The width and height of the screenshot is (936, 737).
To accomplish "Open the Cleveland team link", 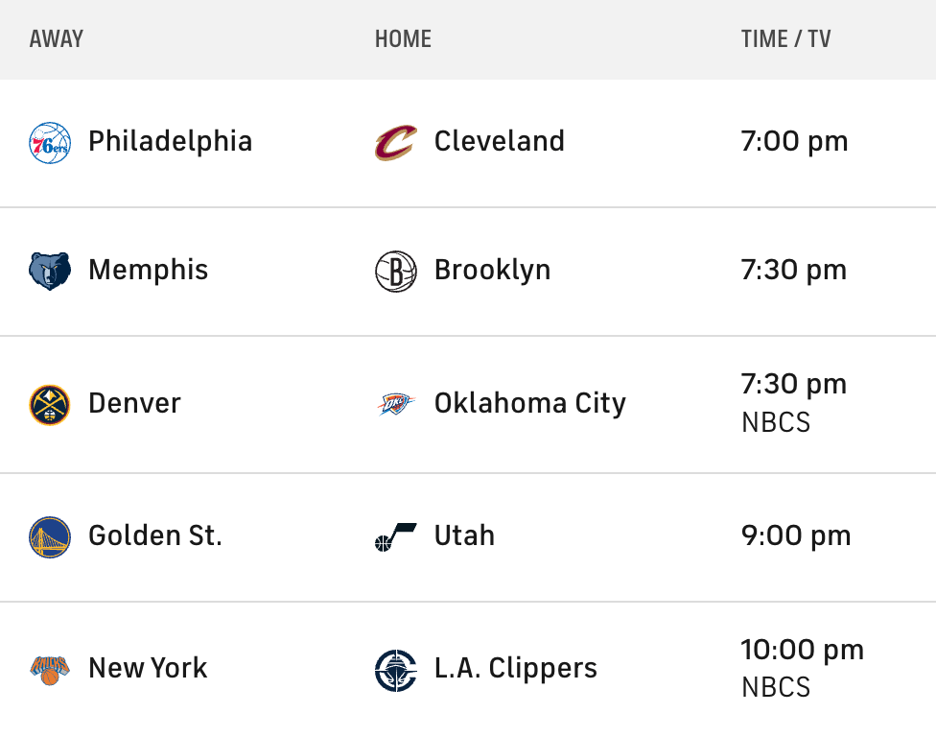I will (499, 141).
